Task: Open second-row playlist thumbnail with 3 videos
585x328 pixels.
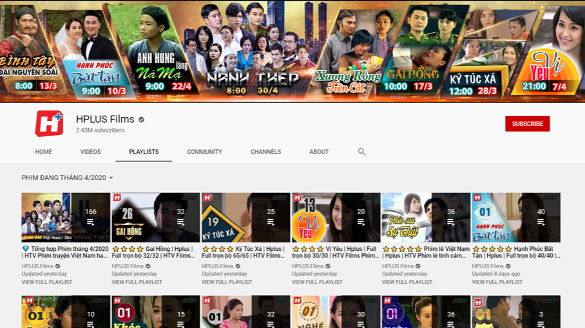Action: (516, 312)
